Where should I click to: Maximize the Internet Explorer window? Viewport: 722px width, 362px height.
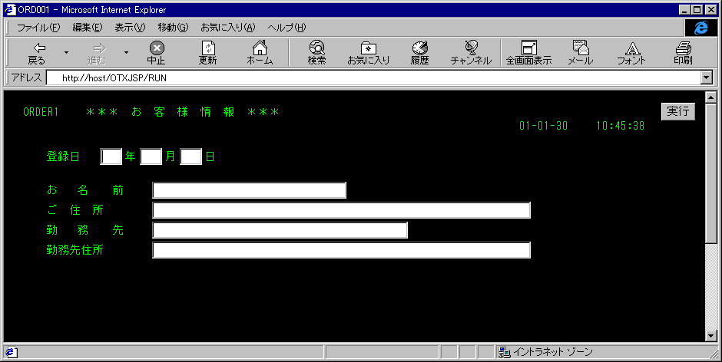pyautogui.click(x=697, y=10)
